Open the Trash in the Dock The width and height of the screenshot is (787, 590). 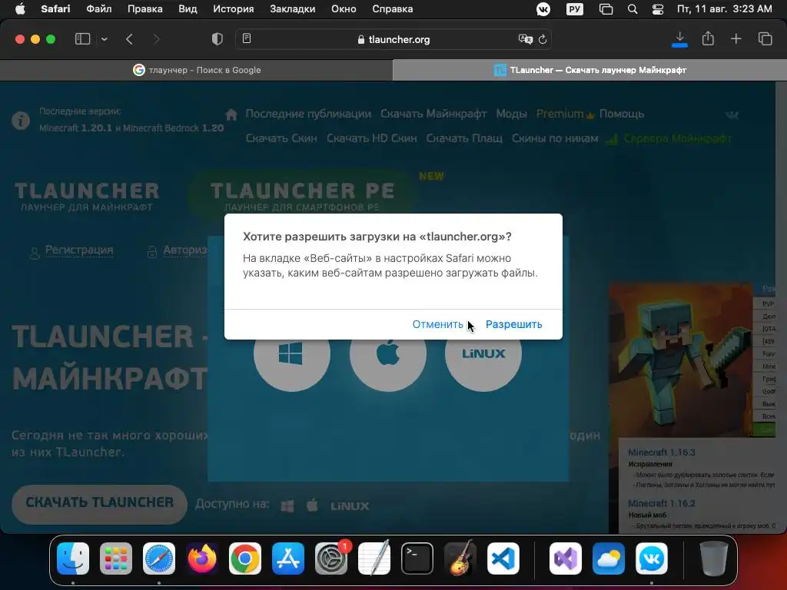coord(714,559)
